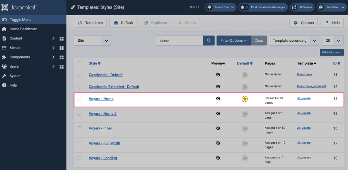348x170 pixels.
Task: Expand the Users menu chevron
Action: pos(53,66)
